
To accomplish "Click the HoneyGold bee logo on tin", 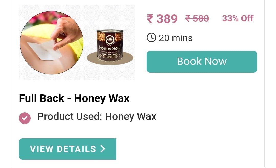I will pos(110,39).
